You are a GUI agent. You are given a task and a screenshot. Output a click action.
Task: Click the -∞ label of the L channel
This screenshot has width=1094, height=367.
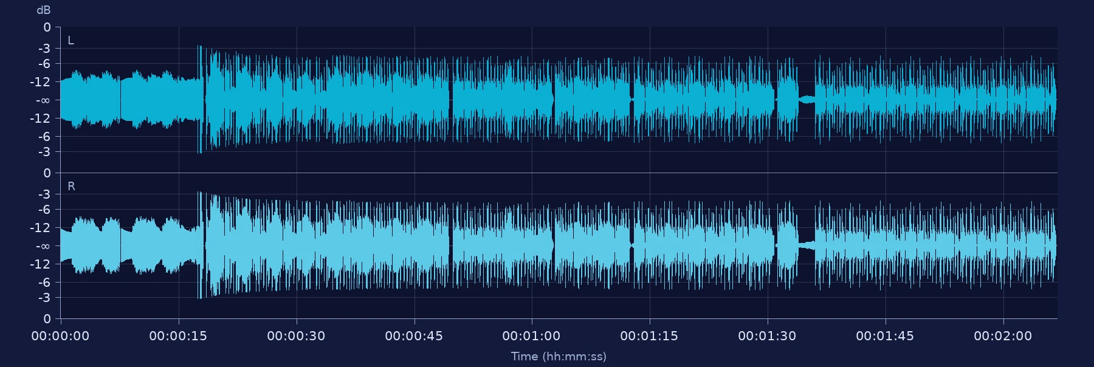tap(43, 100)
